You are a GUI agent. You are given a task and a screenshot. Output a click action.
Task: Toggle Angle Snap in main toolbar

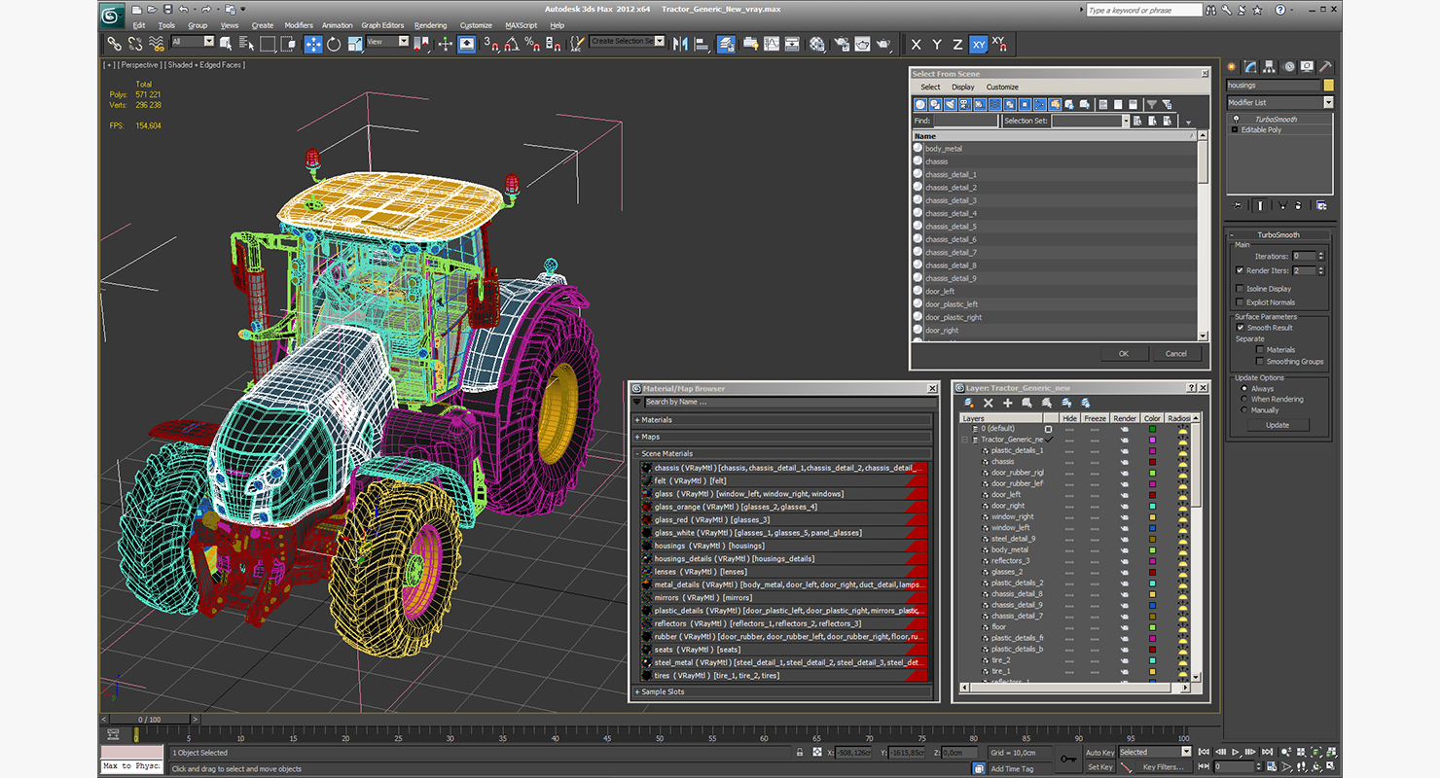[x=512, y=44]
